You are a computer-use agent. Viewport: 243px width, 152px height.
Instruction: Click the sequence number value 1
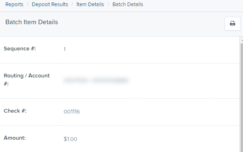tap(64, 49)
